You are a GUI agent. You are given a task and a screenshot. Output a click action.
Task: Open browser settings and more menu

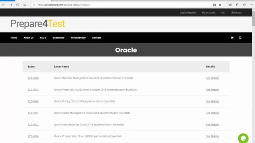click(x=251, y=5)
